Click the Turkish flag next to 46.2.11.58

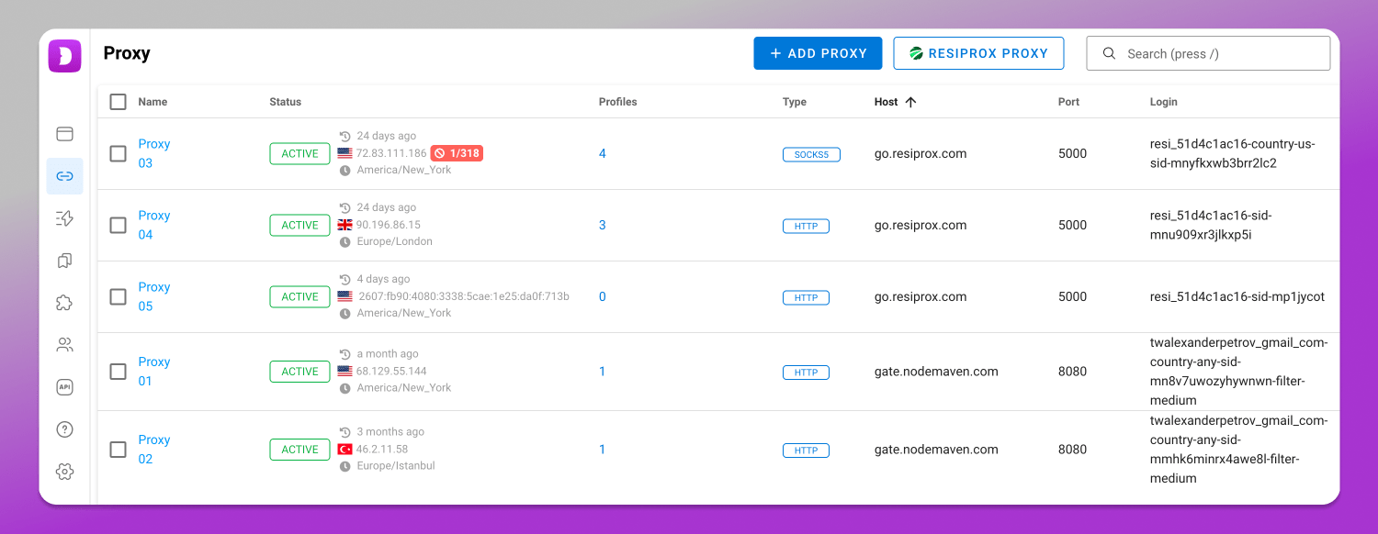[x=344, y=450]
